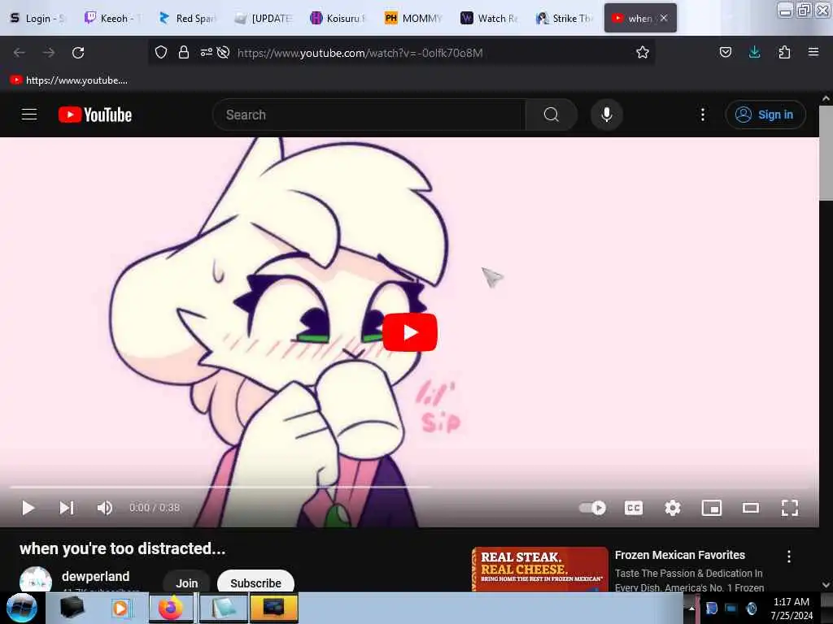
Task: Click in the YouTube search field
Action: tap(369, 115)
